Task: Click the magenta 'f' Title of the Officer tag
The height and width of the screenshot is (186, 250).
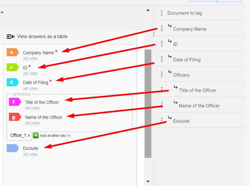Action: [x=15, y=102]
